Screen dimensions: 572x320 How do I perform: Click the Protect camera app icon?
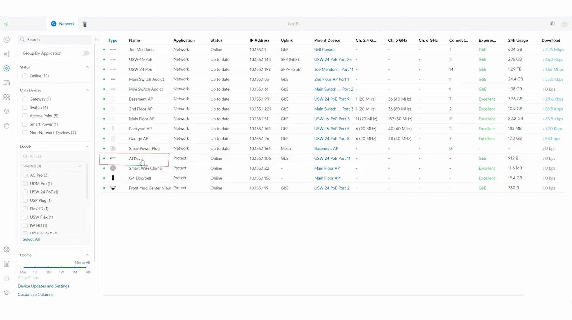tap(85, 24)
